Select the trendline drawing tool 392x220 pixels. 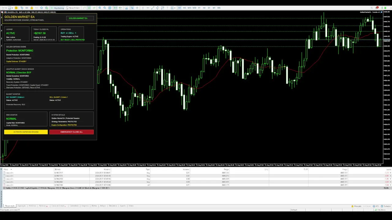click(x=153, y=8)
